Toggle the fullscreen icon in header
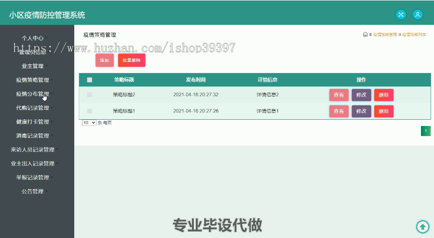Screen dimensions: 434x238 (x=401, y=14)
